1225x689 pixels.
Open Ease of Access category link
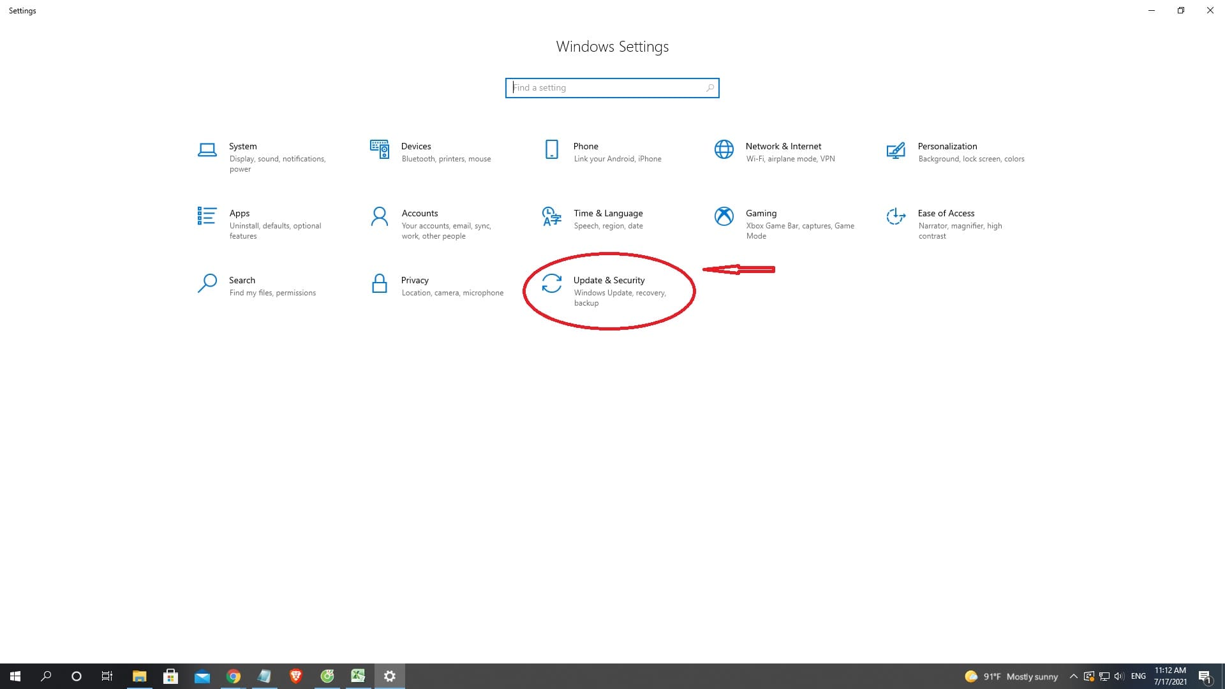tap(946, 214)
